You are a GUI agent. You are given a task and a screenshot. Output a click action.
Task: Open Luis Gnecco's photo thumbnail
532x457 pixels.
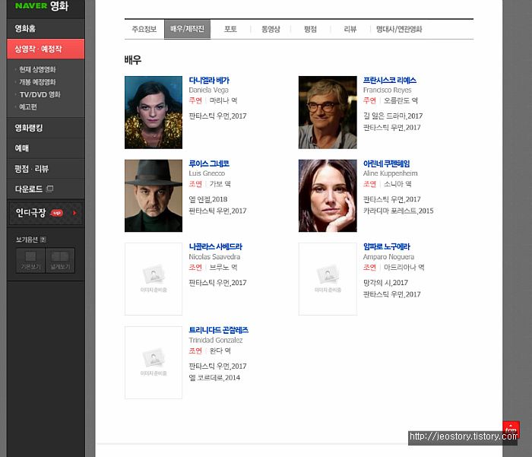154,195
